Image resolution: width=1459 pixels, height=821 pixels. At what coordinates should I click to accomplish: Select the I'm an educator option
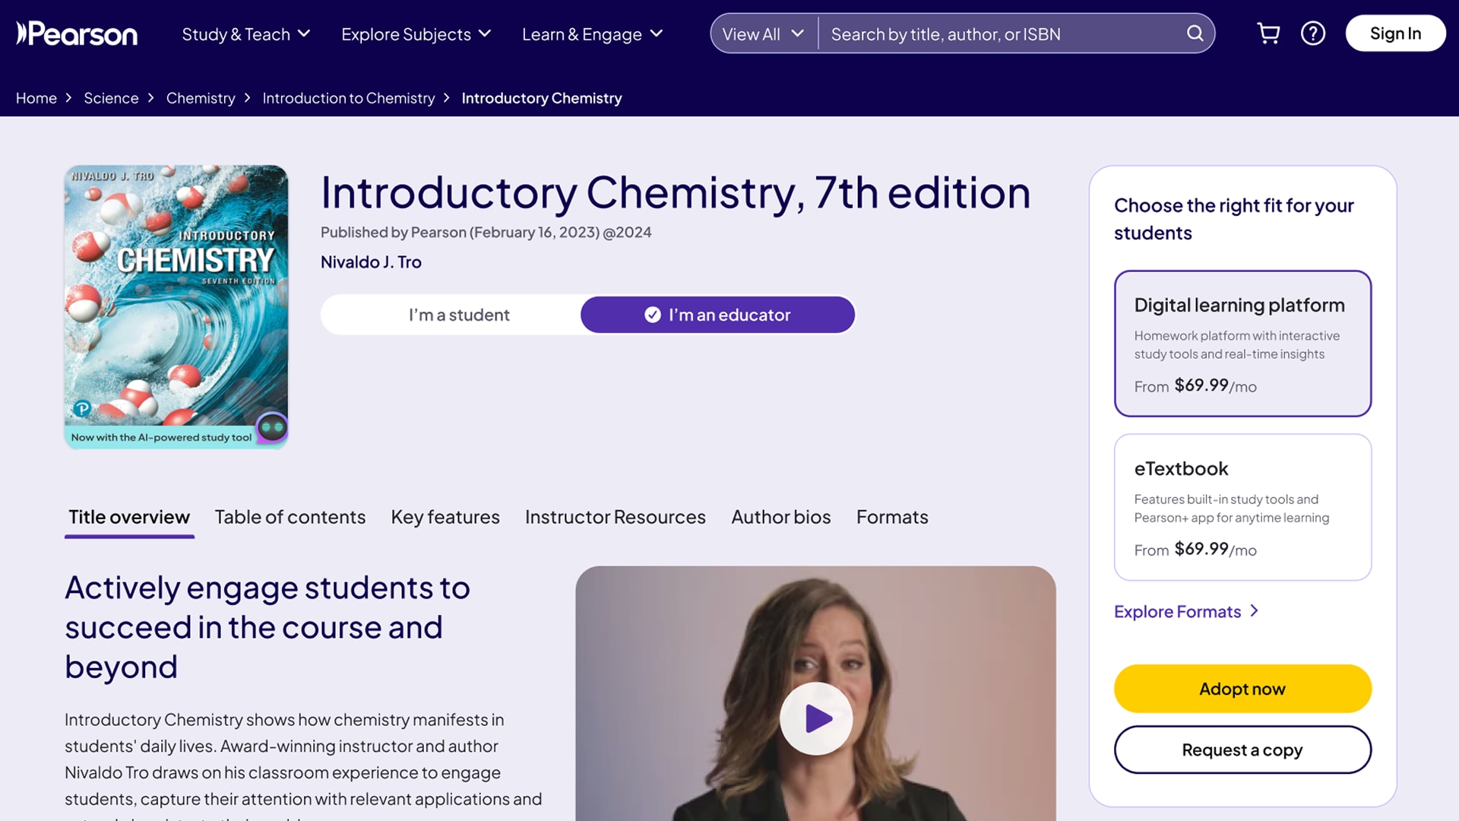coord(717,315)
